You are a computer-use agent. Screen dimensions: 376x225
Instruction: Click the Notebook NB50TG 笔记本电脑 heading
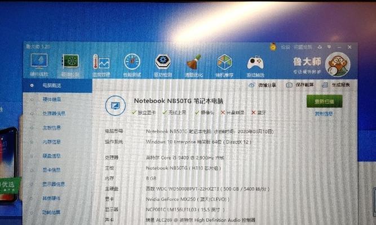coord(178,101)
